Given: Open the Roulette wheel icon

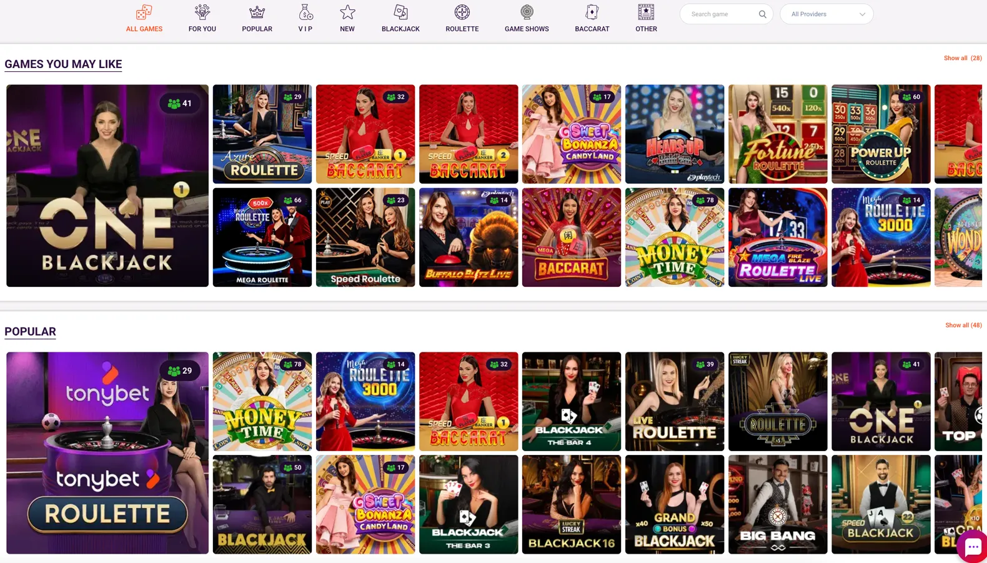Looking at the screenshot, I should click(462, 12).
